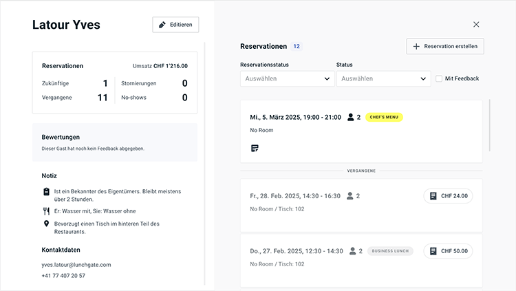516x291 pixels.
Task: Click the clipboard icon in Notiz section
Action: pos(47,191)
